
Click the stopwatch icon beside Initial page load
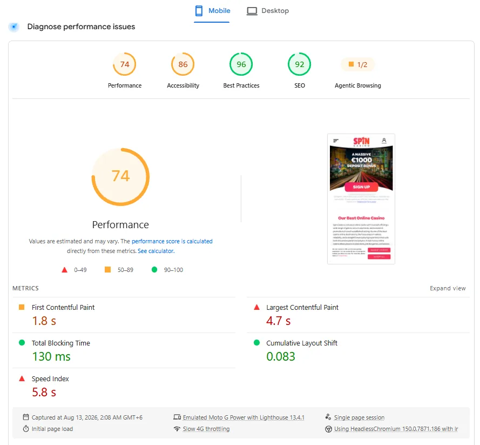pos(26,429)
